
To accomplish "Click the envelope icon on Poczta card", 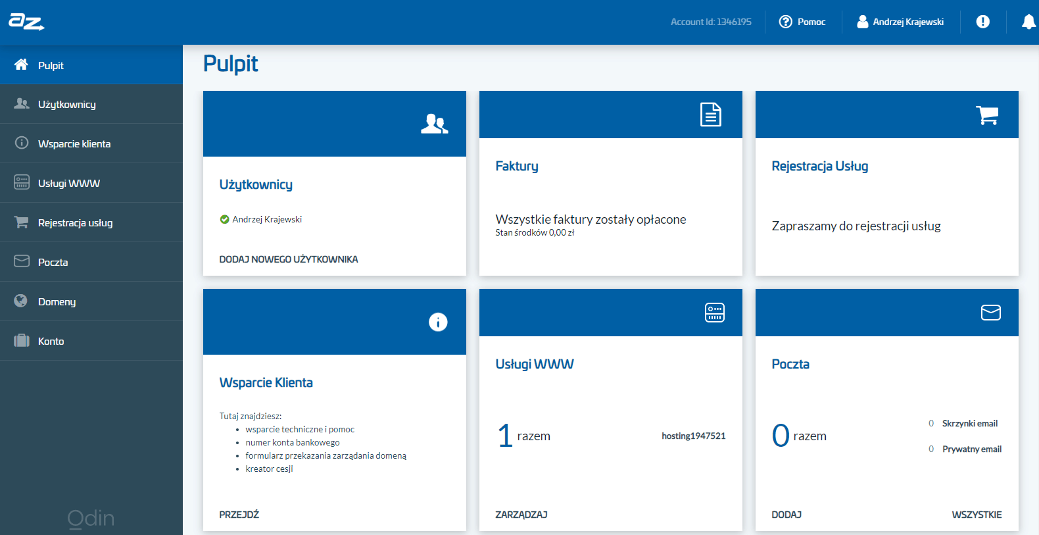I will click(x=991, y=313).
